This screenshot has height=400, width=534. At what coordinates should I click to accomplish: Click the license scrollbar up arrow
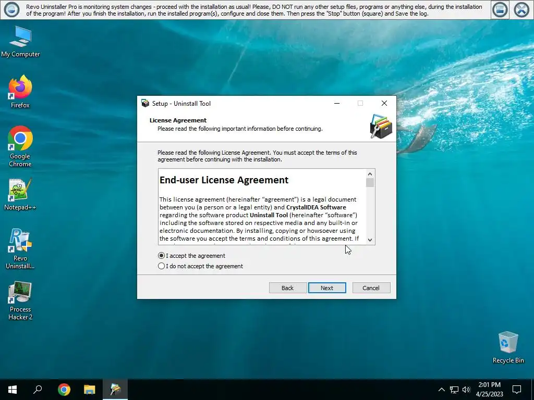pyautogui.click(x=370, y=174)
